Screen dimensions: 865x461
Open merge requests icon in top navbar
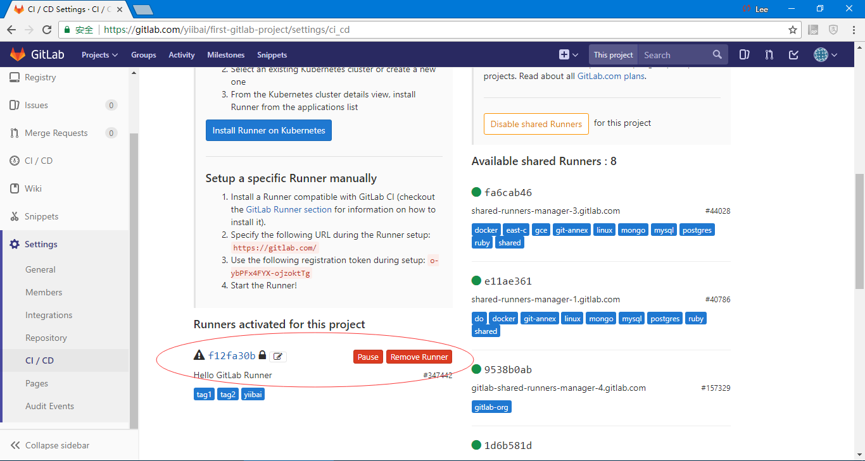pyautogui.click(x=769, y=55)
